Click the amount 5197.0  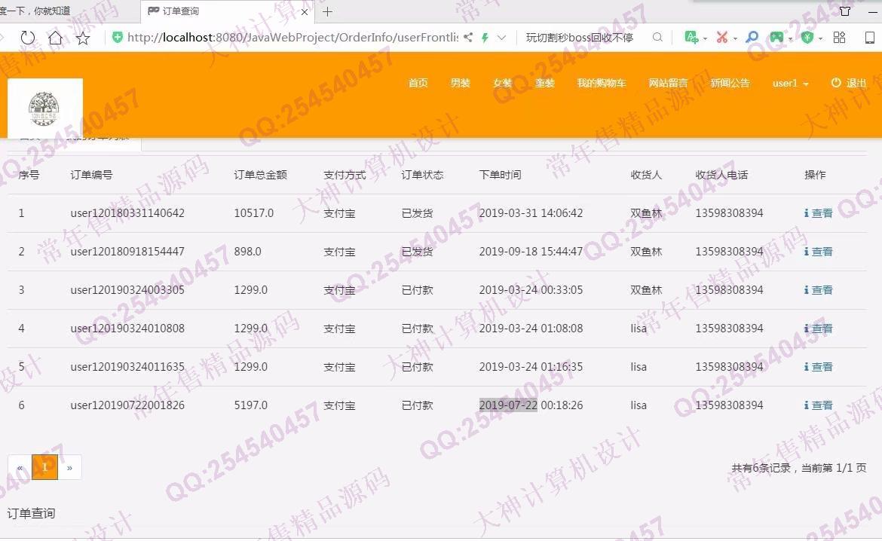coord(251,405)
